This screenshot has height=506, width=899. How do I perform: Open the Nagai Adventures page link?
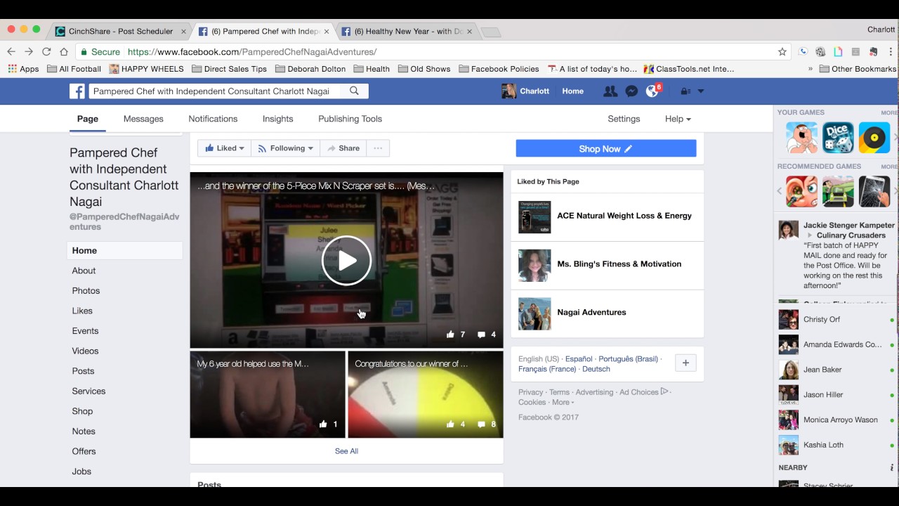coord(591,313)
